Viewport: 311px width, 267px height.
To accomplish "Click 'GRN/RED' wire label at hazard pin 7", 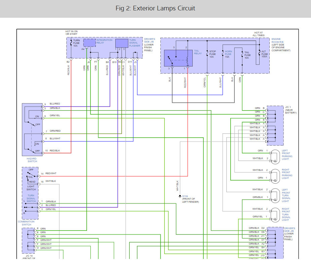I will click(x=55, y=131).
